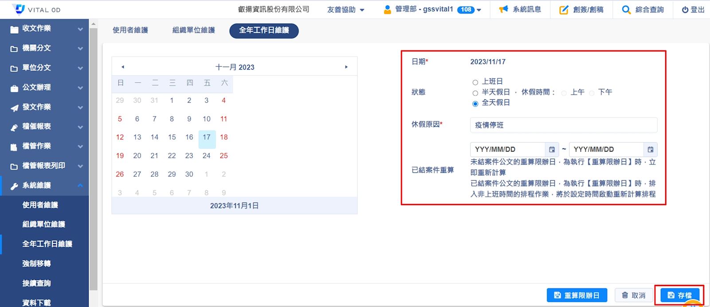Open 綜合查詢 magnifier search icon
Screen dimensions: 710x307
[x=626, y=10]
